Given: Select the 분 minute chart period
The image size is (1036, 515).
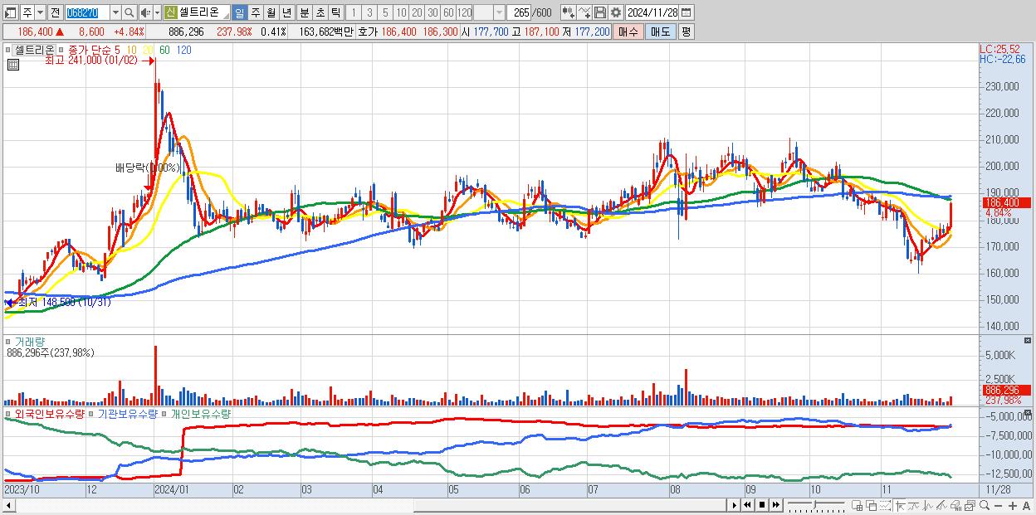Looking at the screenshot, I should click(305, 13).
